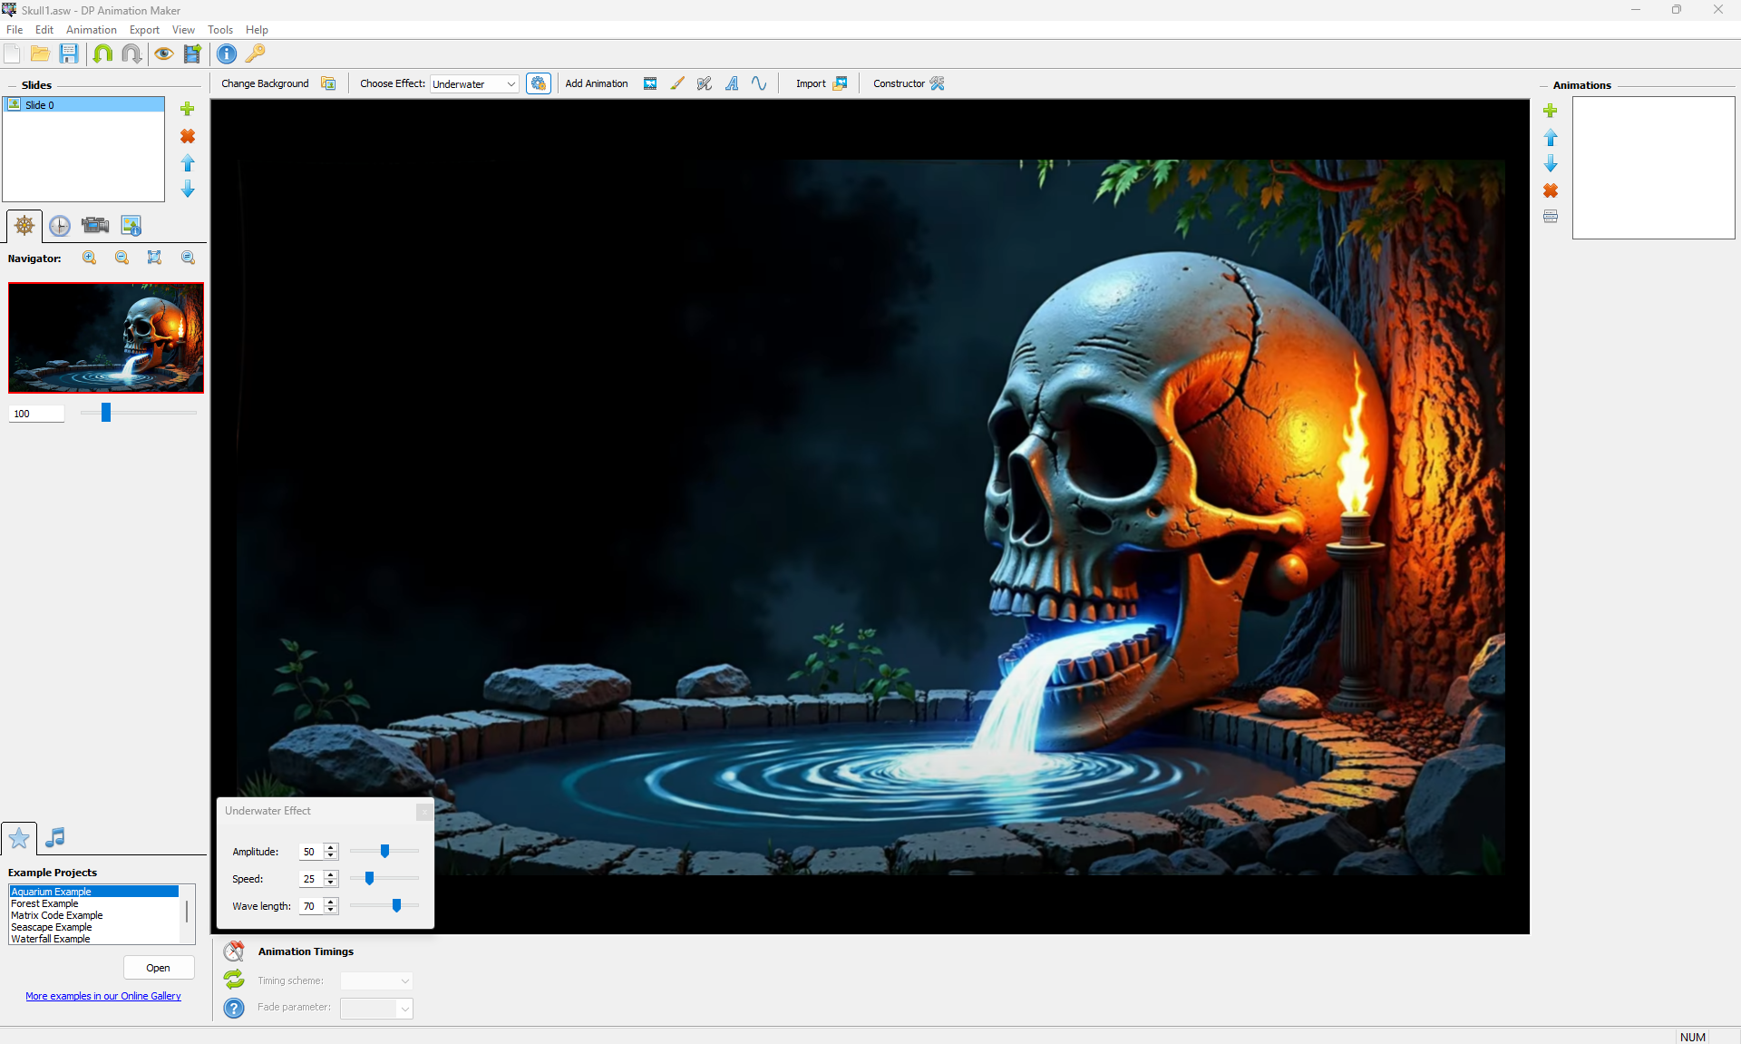Open the Online Gallery examples link

pyautogui.click(x=103, y=996)
